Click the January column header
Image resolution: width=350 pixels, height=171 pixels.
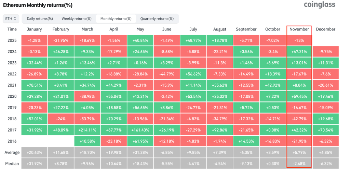34,29
